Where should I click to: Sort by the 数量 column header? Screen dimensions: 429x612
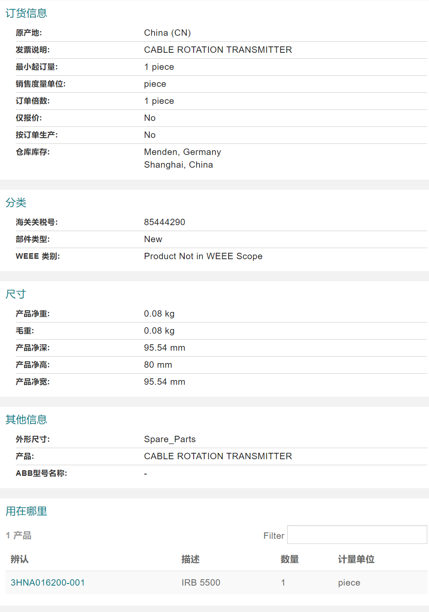pyautogui.click(x=289, y=559)
